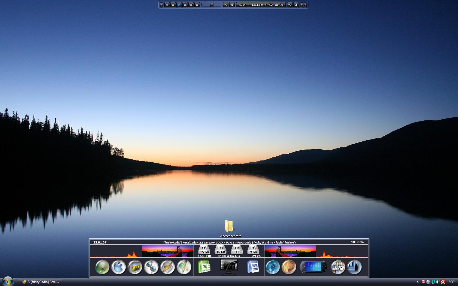The image size is (458, 286).
Task: Open the blue crosshair target orb icon
Action: 272,267
